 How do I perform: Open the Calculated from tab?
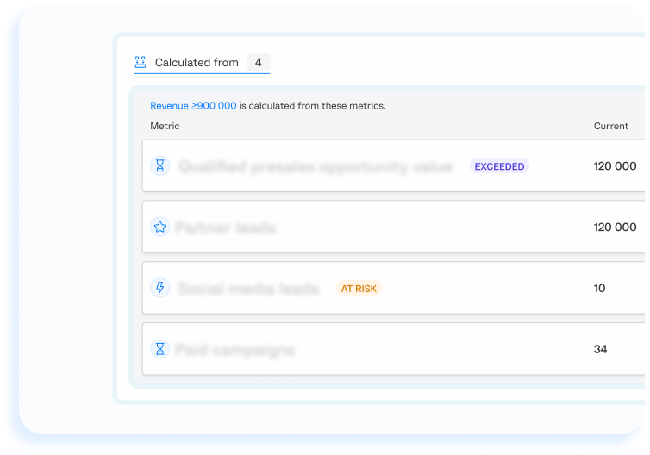click(x=202, y=63)
